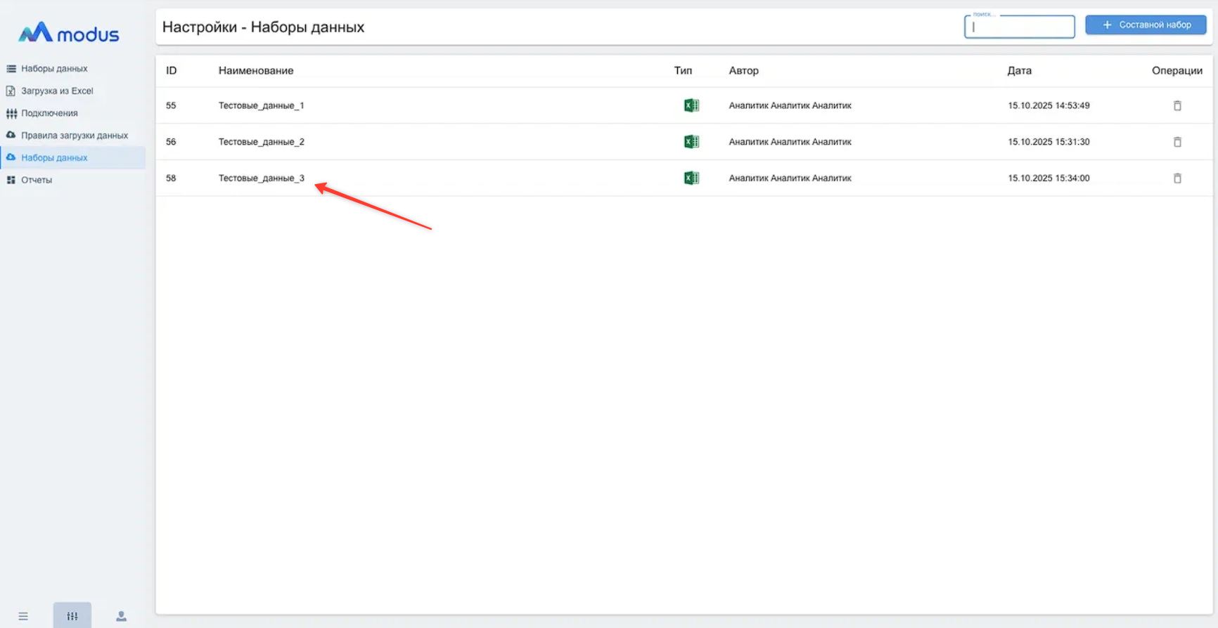Viewport: 1218px width, 628px height.
Task: Navigate to Отчеты in the sidebar
Action: pos(37,180)
